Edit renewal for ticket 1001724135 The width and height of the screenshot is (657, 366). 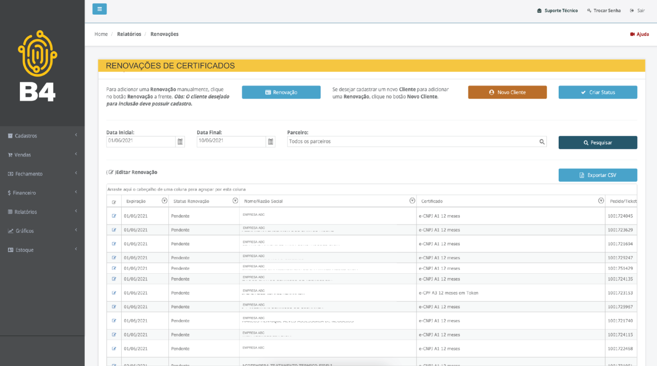[x=114, y=279]
